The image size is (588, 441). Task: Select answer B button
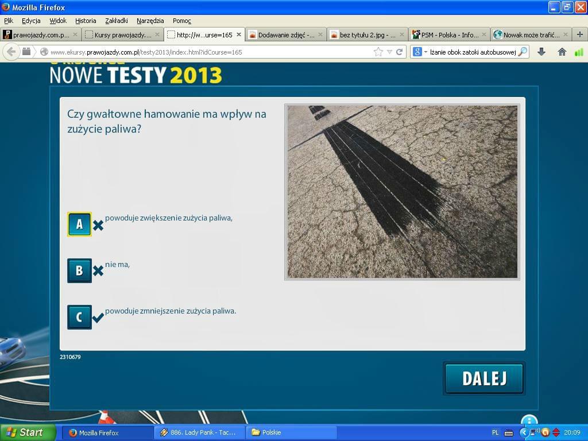tap(79, 270)
